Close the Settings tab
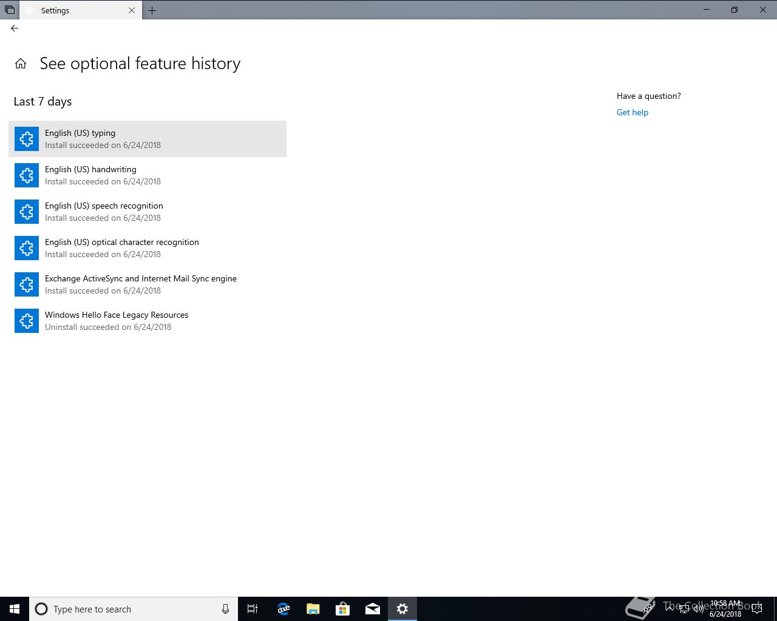The image size is (777, 621). tap(132, 10)
